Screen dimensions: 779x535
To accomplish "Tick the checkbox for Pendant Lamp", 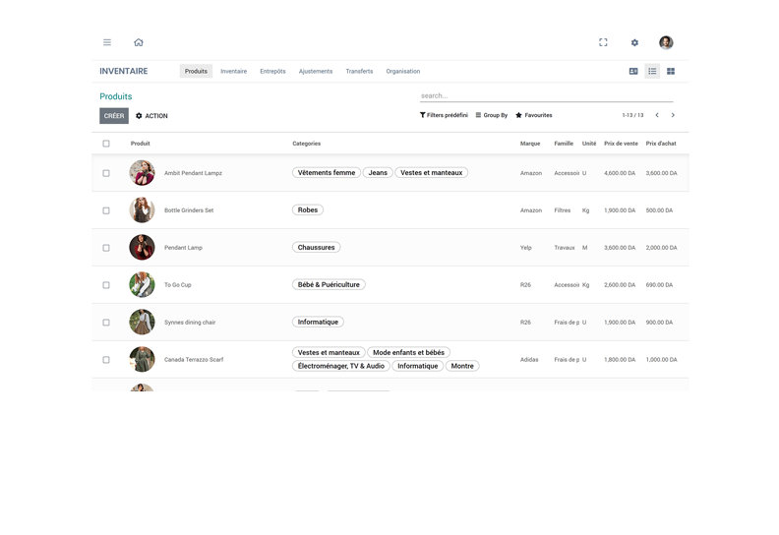I will (x=106, y=248).
